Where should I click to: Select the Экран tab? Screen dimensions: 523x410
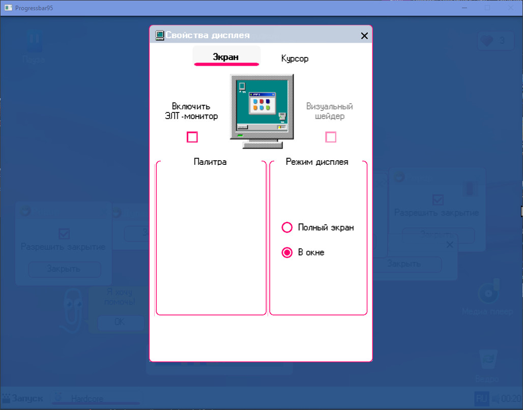pyautogui.click(x=226, y=57)
